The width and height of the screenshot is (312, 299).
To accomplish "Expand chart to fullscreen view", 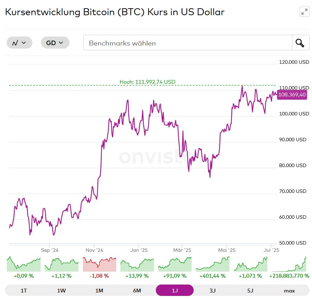I will [304, 12].
